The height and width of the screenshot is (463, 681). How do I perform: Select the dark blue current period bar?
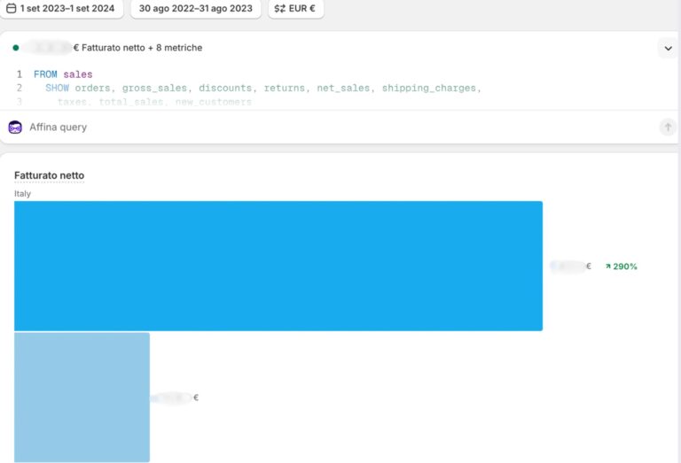coord(278,266)
